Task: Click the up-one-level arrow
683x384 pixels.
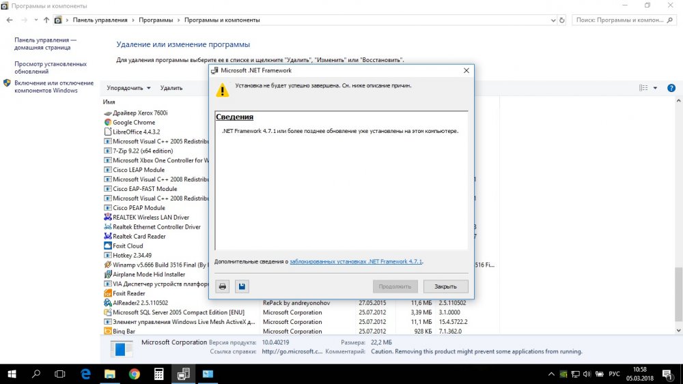Action: [x=46, y=20]
